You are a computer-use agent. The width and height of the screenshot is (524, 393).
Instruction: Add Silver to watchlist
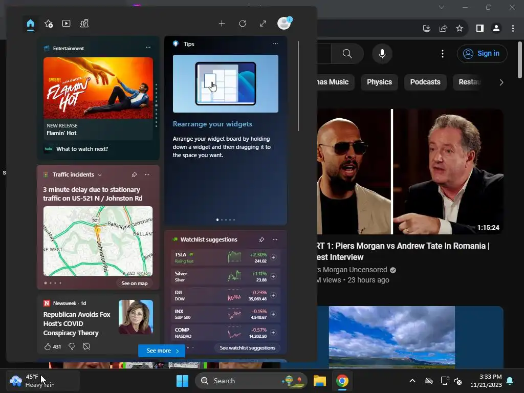point(273,276)
